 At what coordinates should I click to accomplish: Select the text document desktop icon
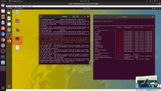click(x=17, y=48)
